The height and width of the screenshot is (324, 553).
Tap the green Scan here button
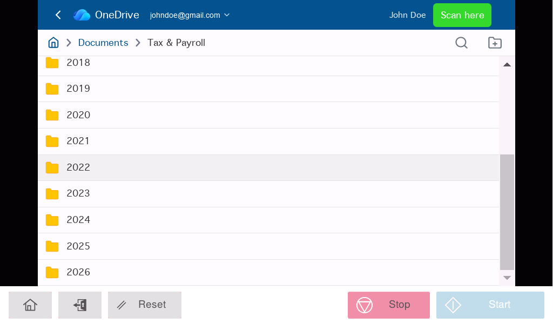pos(462,15)
